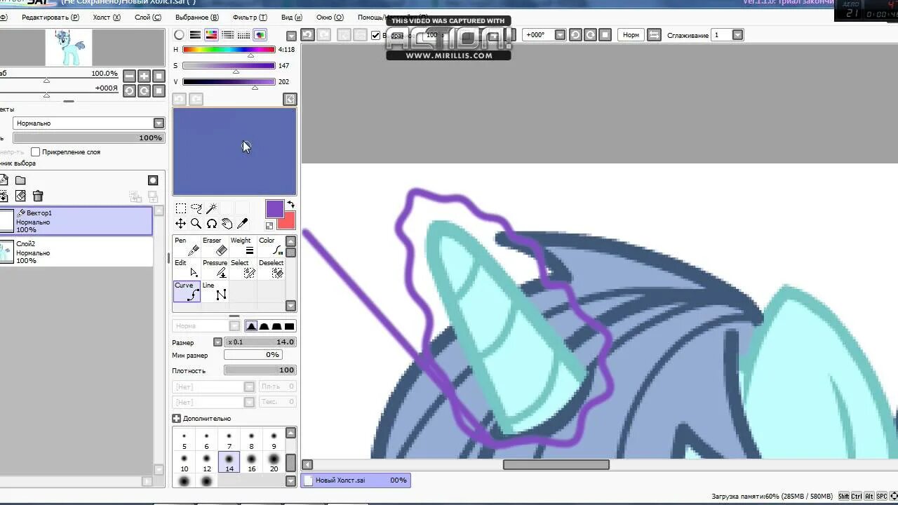
Task: Click the hue H slider
Action: pos(229,50)
